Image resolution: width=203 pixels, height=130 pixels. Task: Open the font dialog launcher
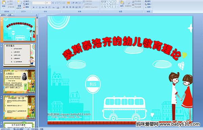click(x=61, y=11)
